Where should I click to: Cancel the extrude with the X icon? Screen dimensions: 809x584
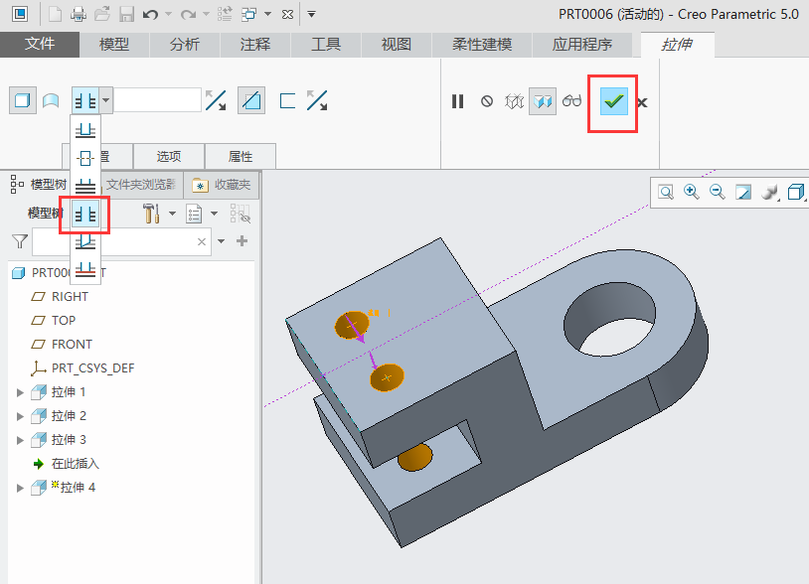point(642,102)
